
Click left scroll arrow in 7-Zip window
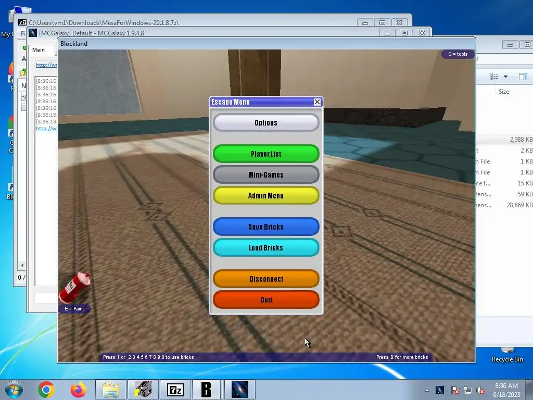22,265
